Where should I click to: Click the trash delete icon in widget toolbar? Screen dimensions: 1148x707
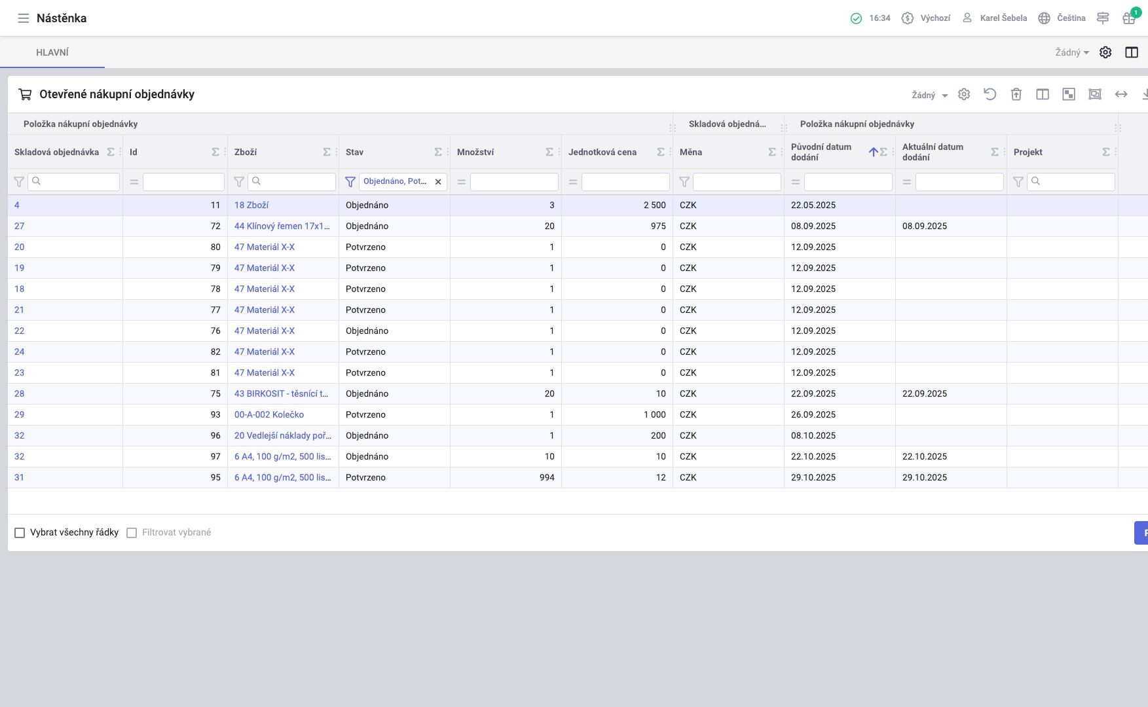[x=1016, y=94]
